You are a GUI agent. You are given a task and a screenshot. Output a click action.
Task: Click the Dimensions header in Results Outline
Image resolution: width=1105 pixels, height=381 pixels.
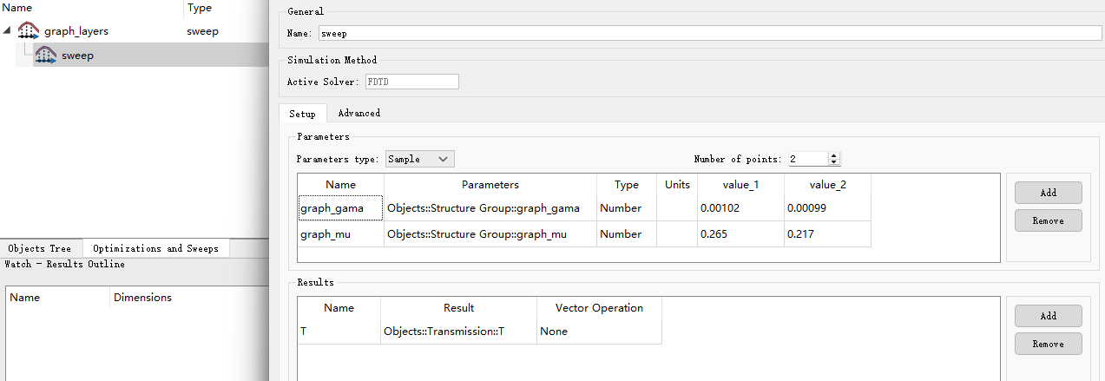click(x=188, y=297)
